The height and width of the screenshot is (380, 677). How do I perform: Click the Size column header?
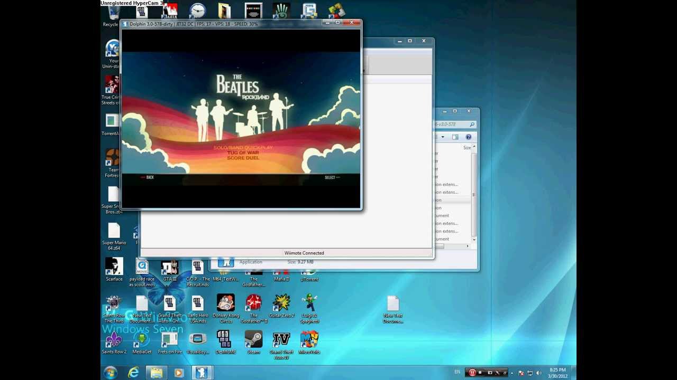coord(467,148)
